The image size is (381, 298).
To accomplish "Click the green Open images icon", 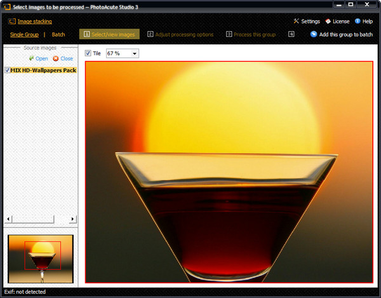I will (x=31, y=58).
